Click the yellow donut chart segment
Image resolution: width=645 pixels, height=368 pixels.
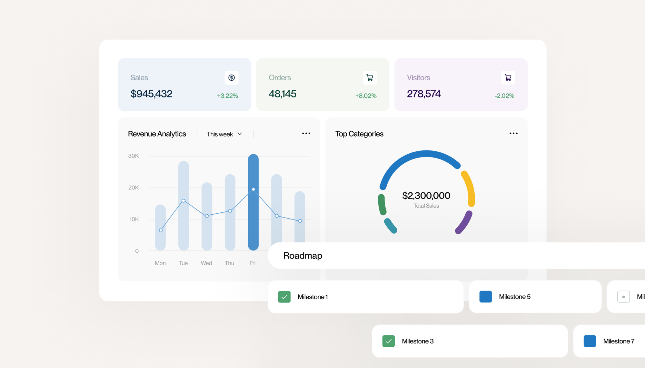(x=470, y=188)
